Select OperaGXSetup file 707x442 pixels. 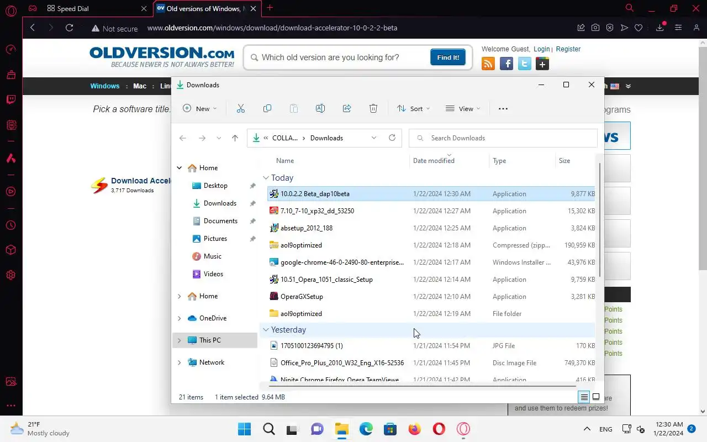(431, 297)
